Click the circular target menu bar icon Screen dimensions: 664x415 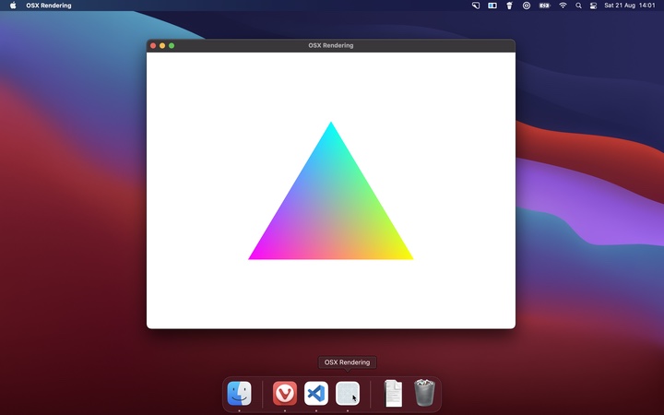click(527, 6)
